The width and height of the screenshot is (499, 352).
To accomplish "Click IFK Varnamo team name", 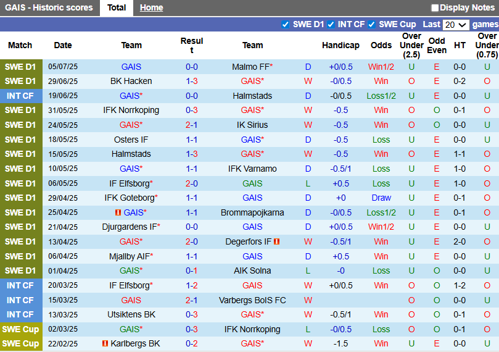I will [252, 169].
